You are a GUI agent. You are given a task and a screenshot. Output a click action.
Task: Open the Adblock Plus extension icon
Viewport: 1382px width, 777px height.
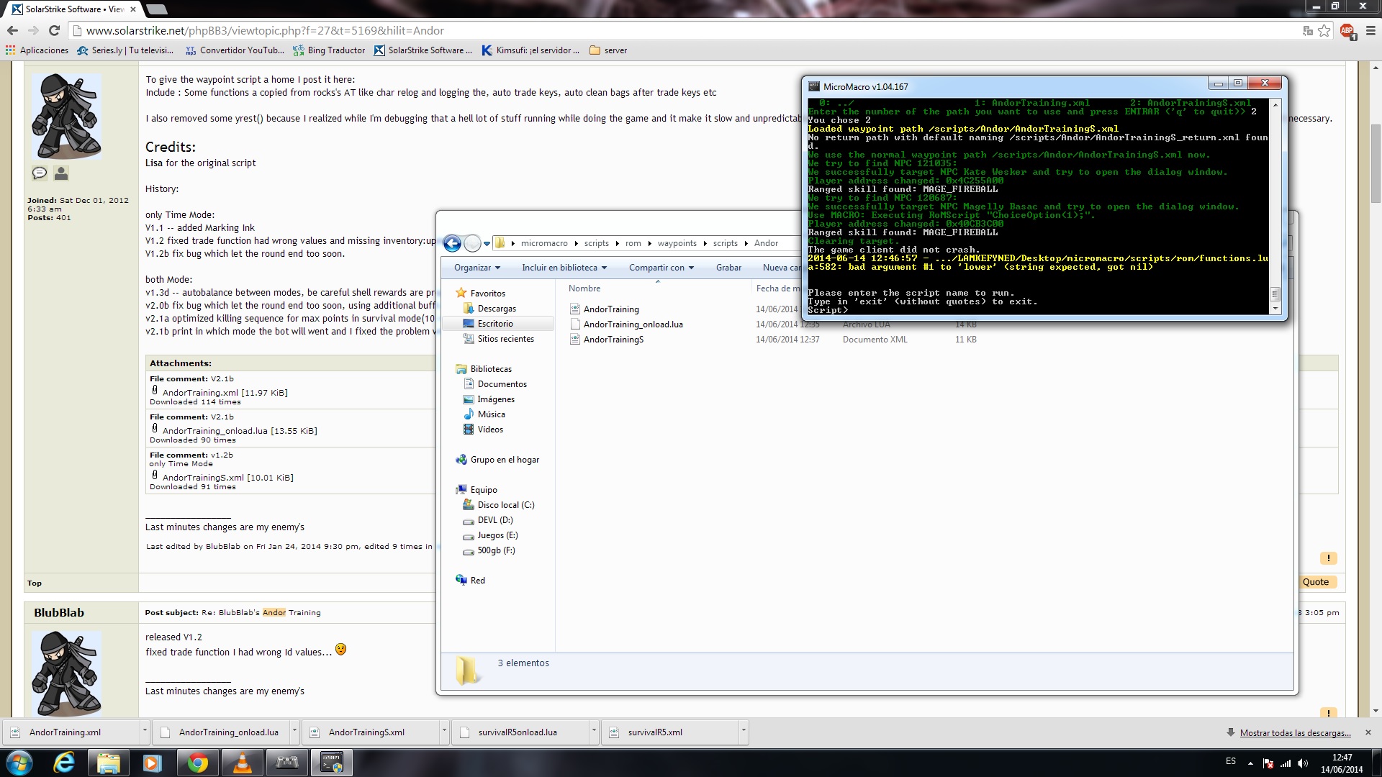(x=1347, y=30)
